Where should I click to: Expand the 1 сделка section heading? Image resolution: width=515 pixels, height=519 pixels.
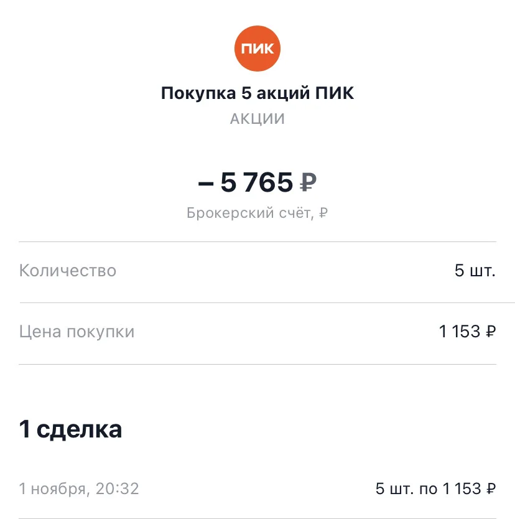pyautogui.click(x=70, y=429)
